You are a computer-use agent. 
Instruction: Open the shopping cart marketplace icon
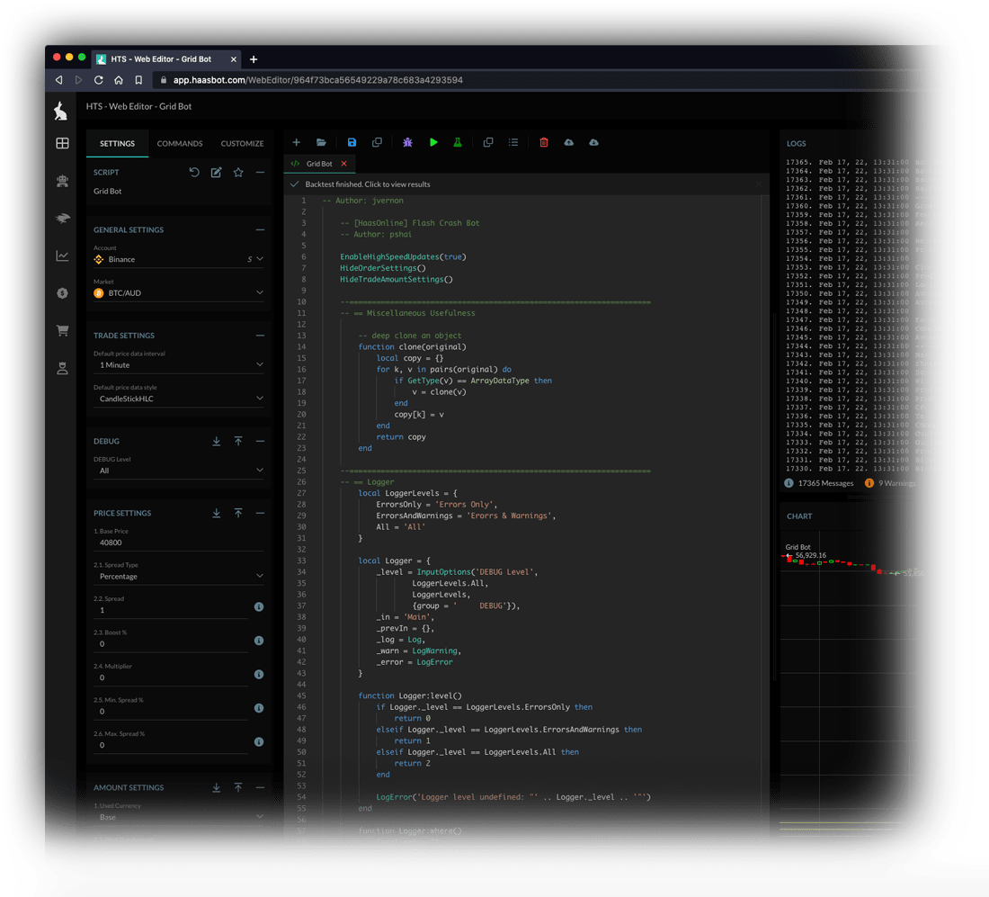pyautogui.click(x=62, y=329)
